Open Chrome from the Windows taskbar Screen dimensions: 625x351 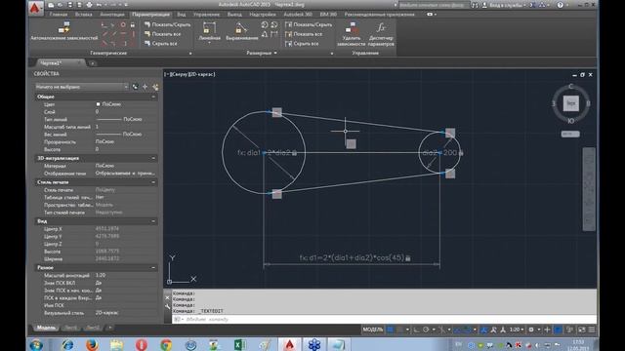(166, 344)
